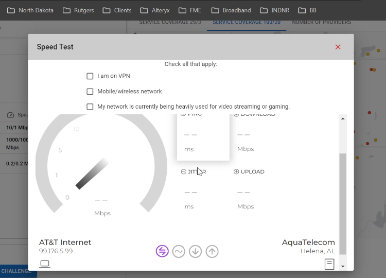Click the purple ping test stage icon
Image resolution: width=386 pixels, height=278 pixels.
[x=162, y=251]
